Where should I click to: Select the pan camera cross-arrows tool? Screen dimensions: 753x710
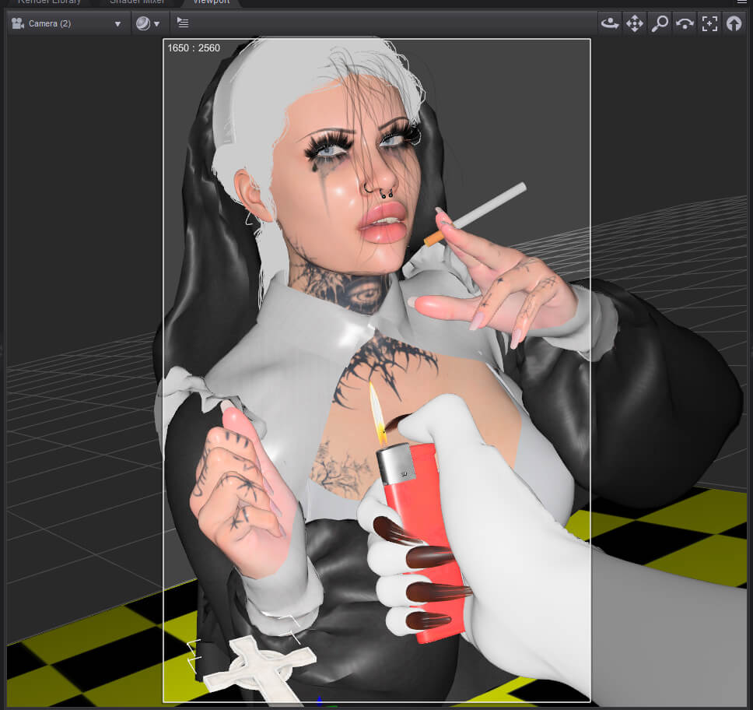635,23
